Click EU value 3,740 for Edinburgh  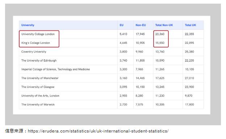(x=124, y=60)
